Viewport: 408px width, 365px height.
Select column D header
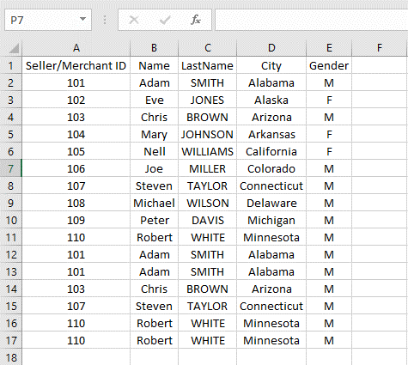tap(271, 48)
